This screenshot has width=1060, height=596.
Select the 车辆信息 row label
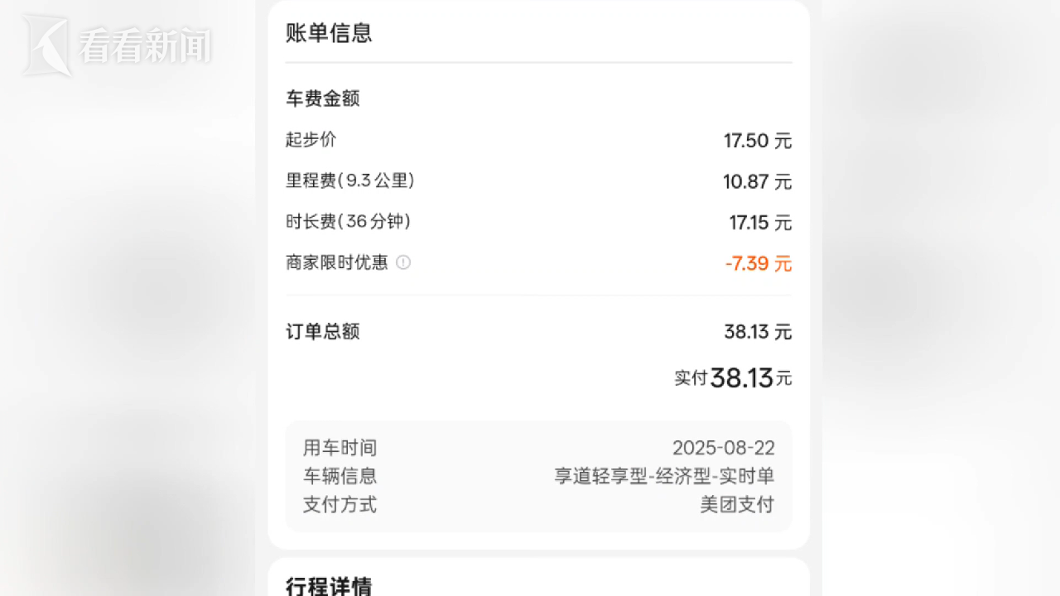tap(340, 476)
